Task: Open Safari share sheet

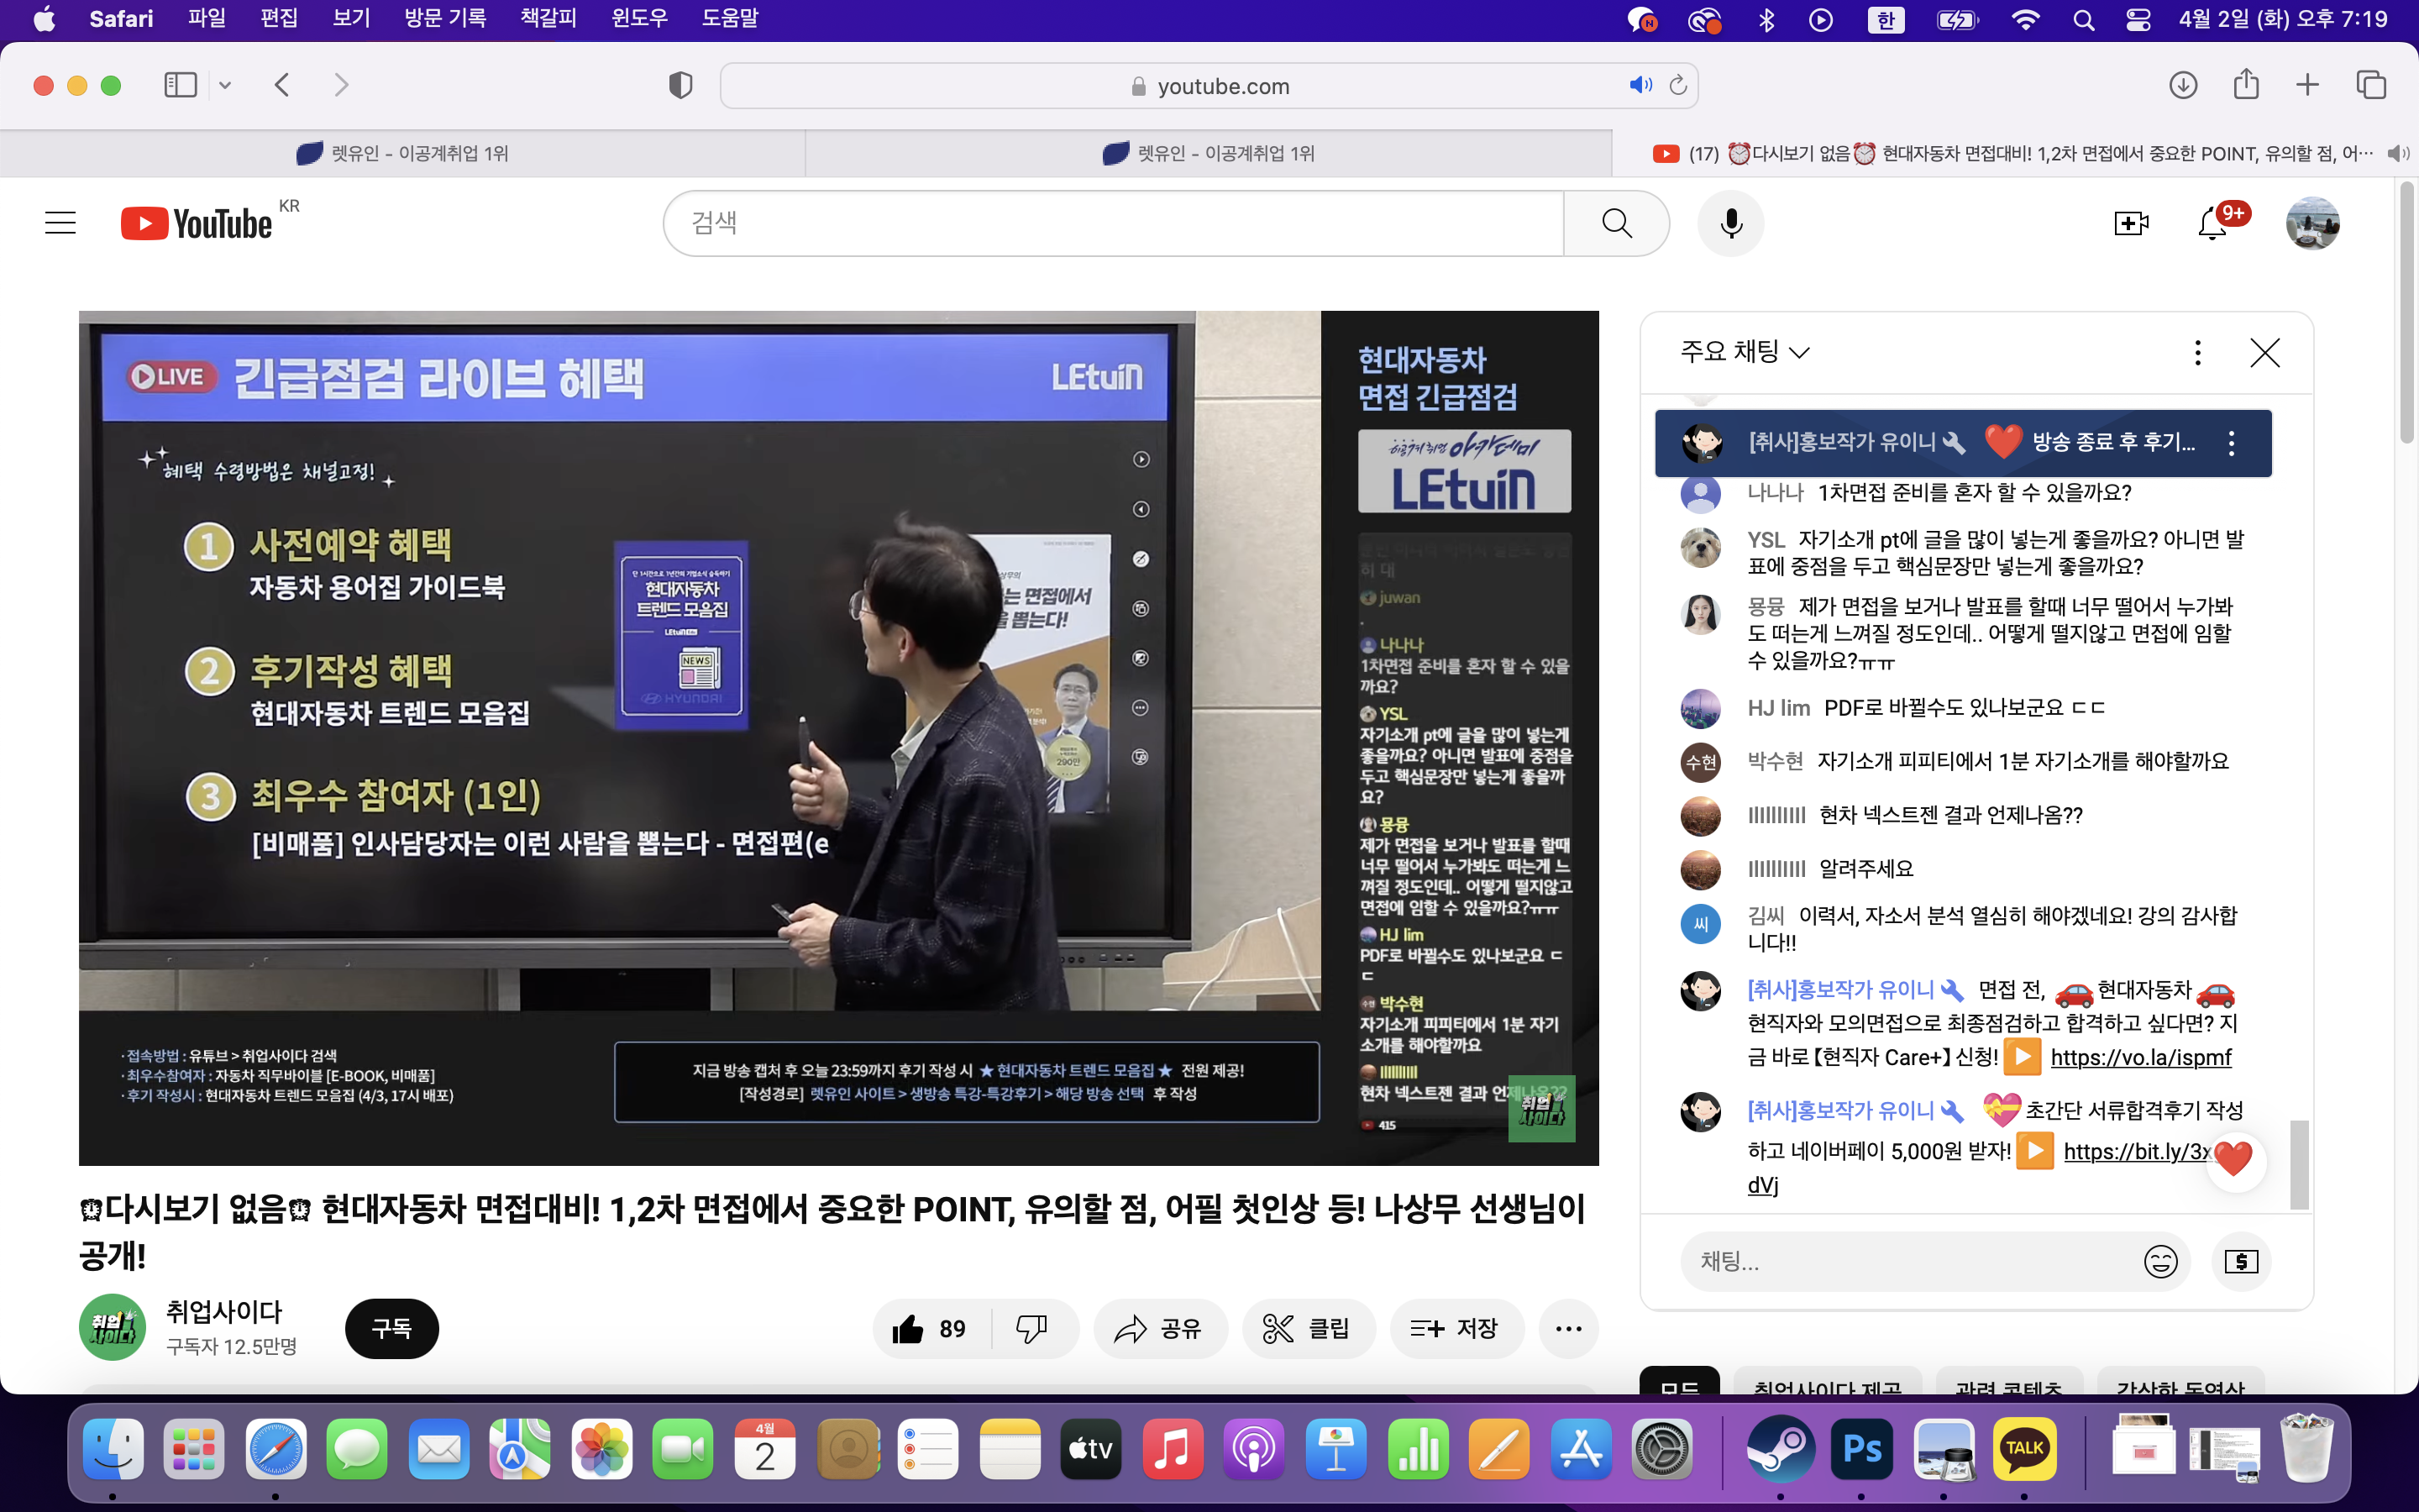Action: (x=2246, y=83)
